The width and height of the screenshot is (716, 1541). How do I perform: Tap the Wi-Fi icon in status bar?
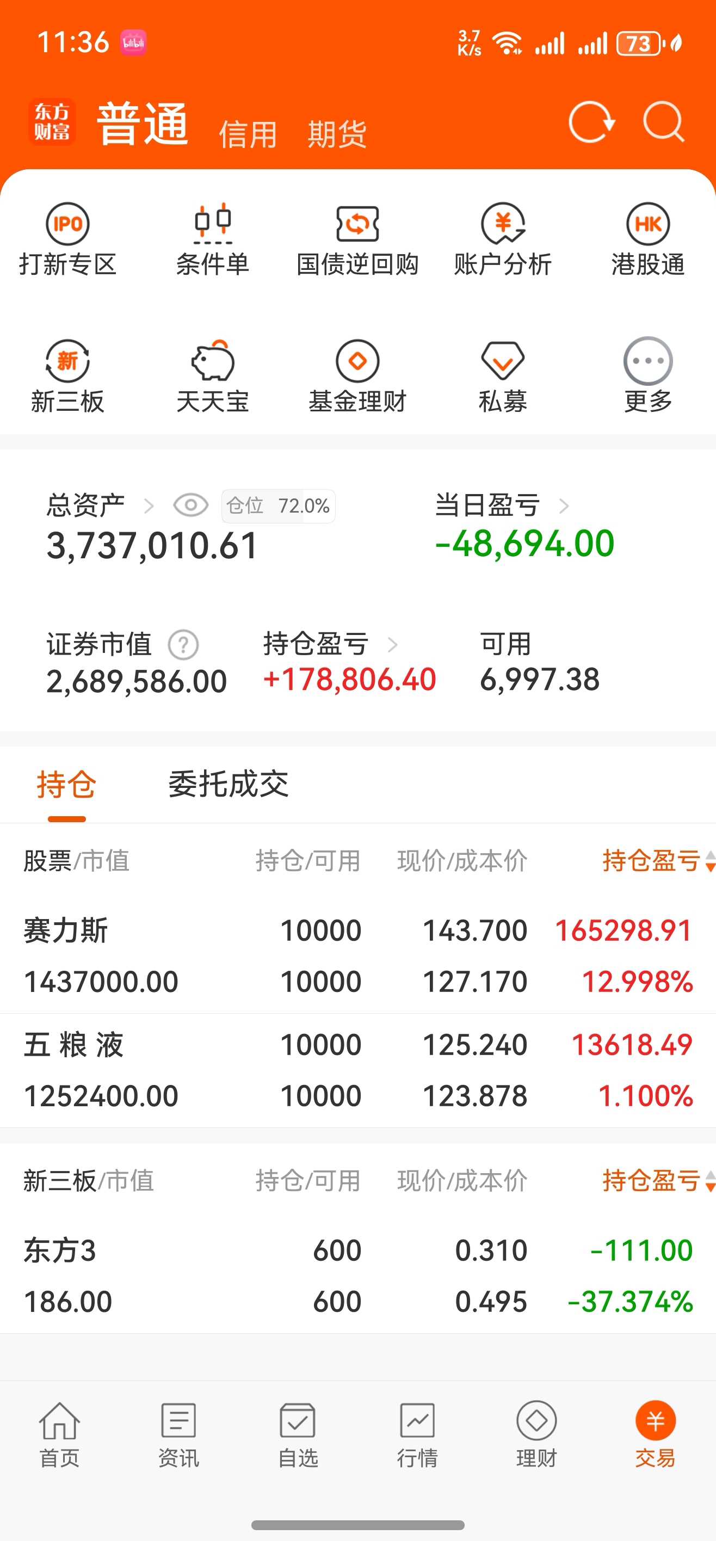tap(507, 43)
